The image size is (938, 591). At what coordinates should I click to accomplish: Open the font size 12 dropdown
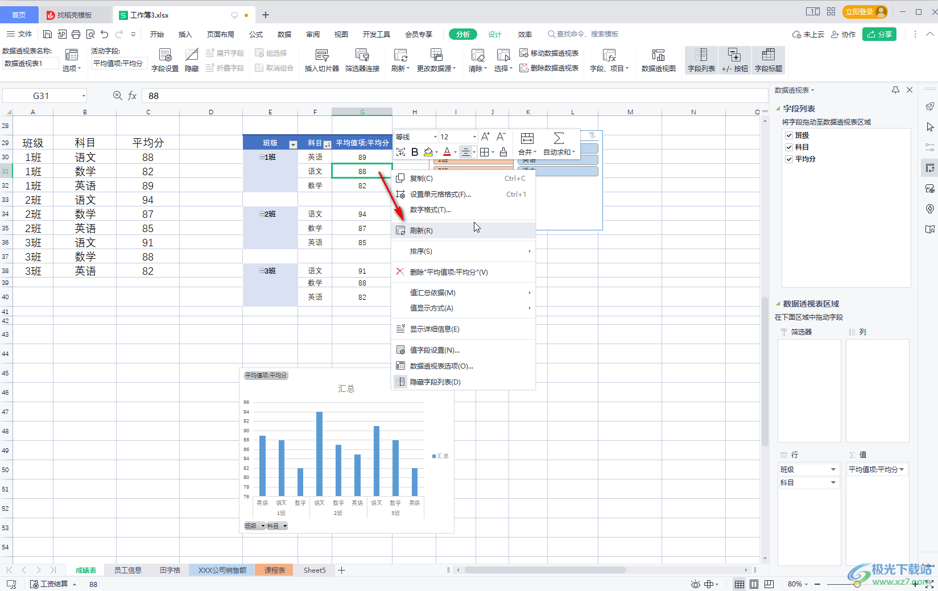coord(474,137)
